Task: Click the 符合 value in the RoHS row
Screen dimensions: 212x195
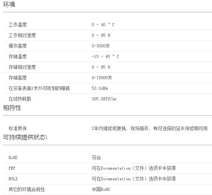Action: pos(96,158)
